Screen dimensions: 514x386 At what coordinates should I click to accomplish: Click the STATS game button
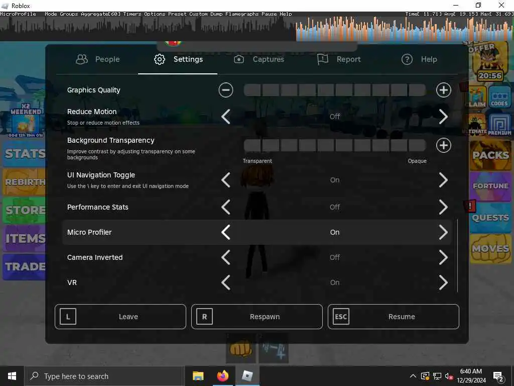(24, 154)
